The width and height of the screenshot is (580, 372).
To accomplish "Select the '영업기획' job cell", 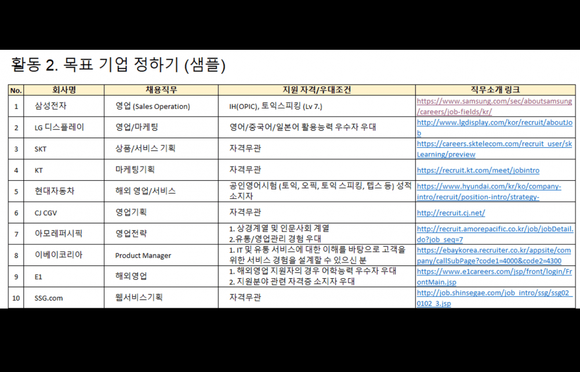I will 161,213.
